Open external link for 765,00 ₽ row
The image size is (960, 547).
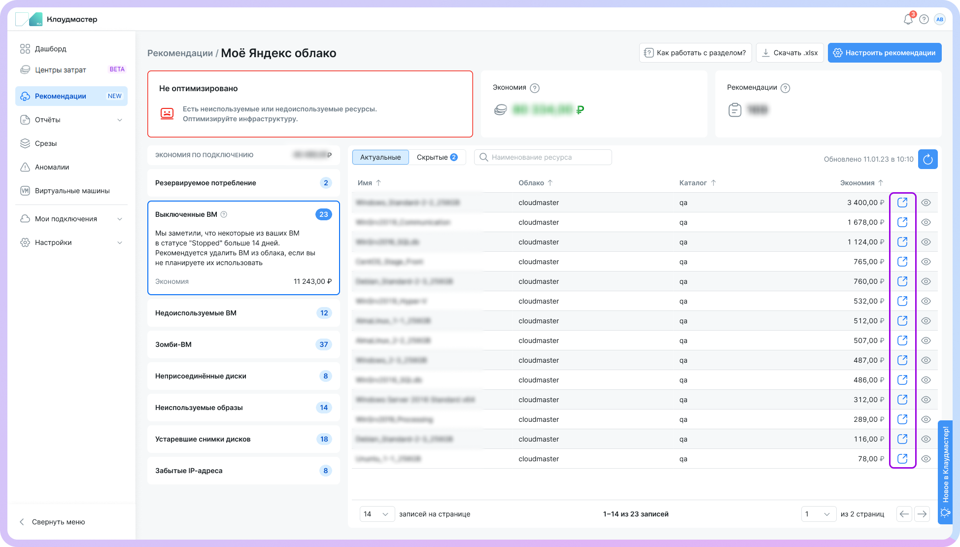[x=902, y=262]
